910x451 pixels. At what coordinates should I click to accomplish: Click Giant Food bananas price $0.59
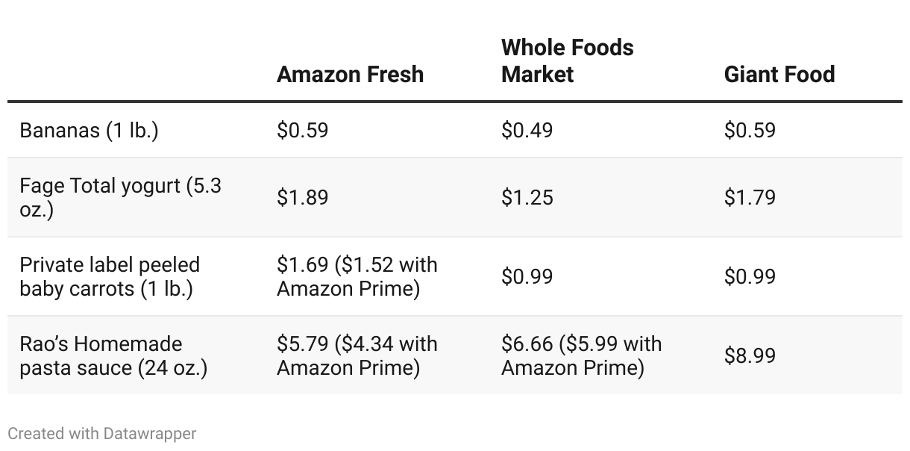[750, 130]
